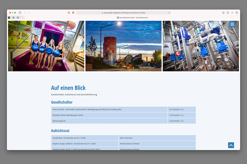Toggle the Safari sidebar

click(20, 13)
